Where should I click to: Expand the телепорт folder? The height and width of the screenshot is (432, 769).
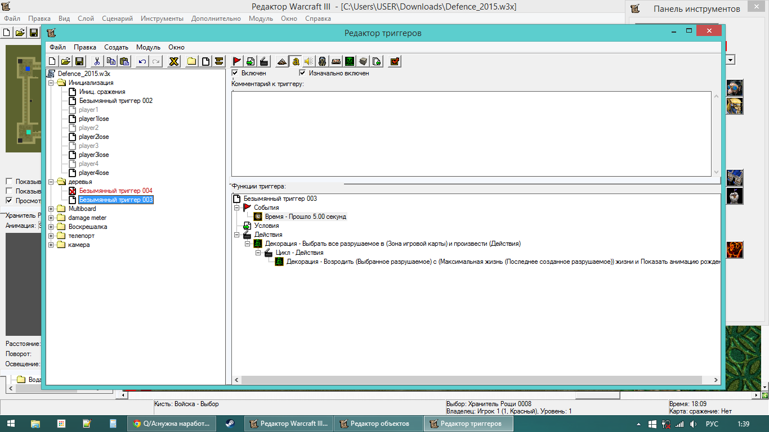pyautogui.click(x=51, y=236)
